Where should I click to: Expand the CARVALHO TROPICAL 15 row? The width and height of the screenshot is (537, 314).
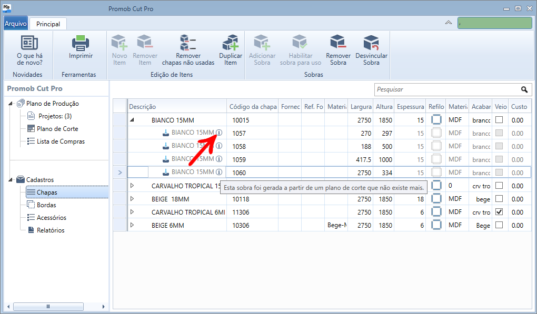pyautogui.click(x=132, y=186)
